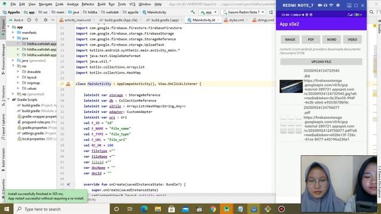Hide the Project panel with minus icon
The height and width of the screenshot is (214, 381).
coord(53,20)
